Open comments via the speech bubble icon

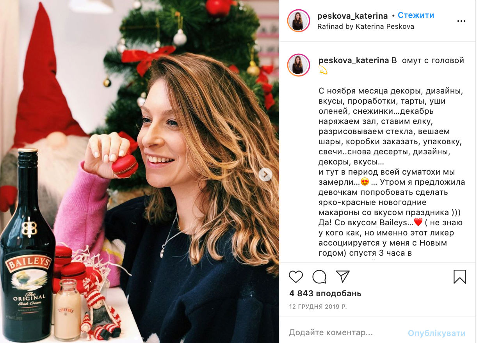319,276
